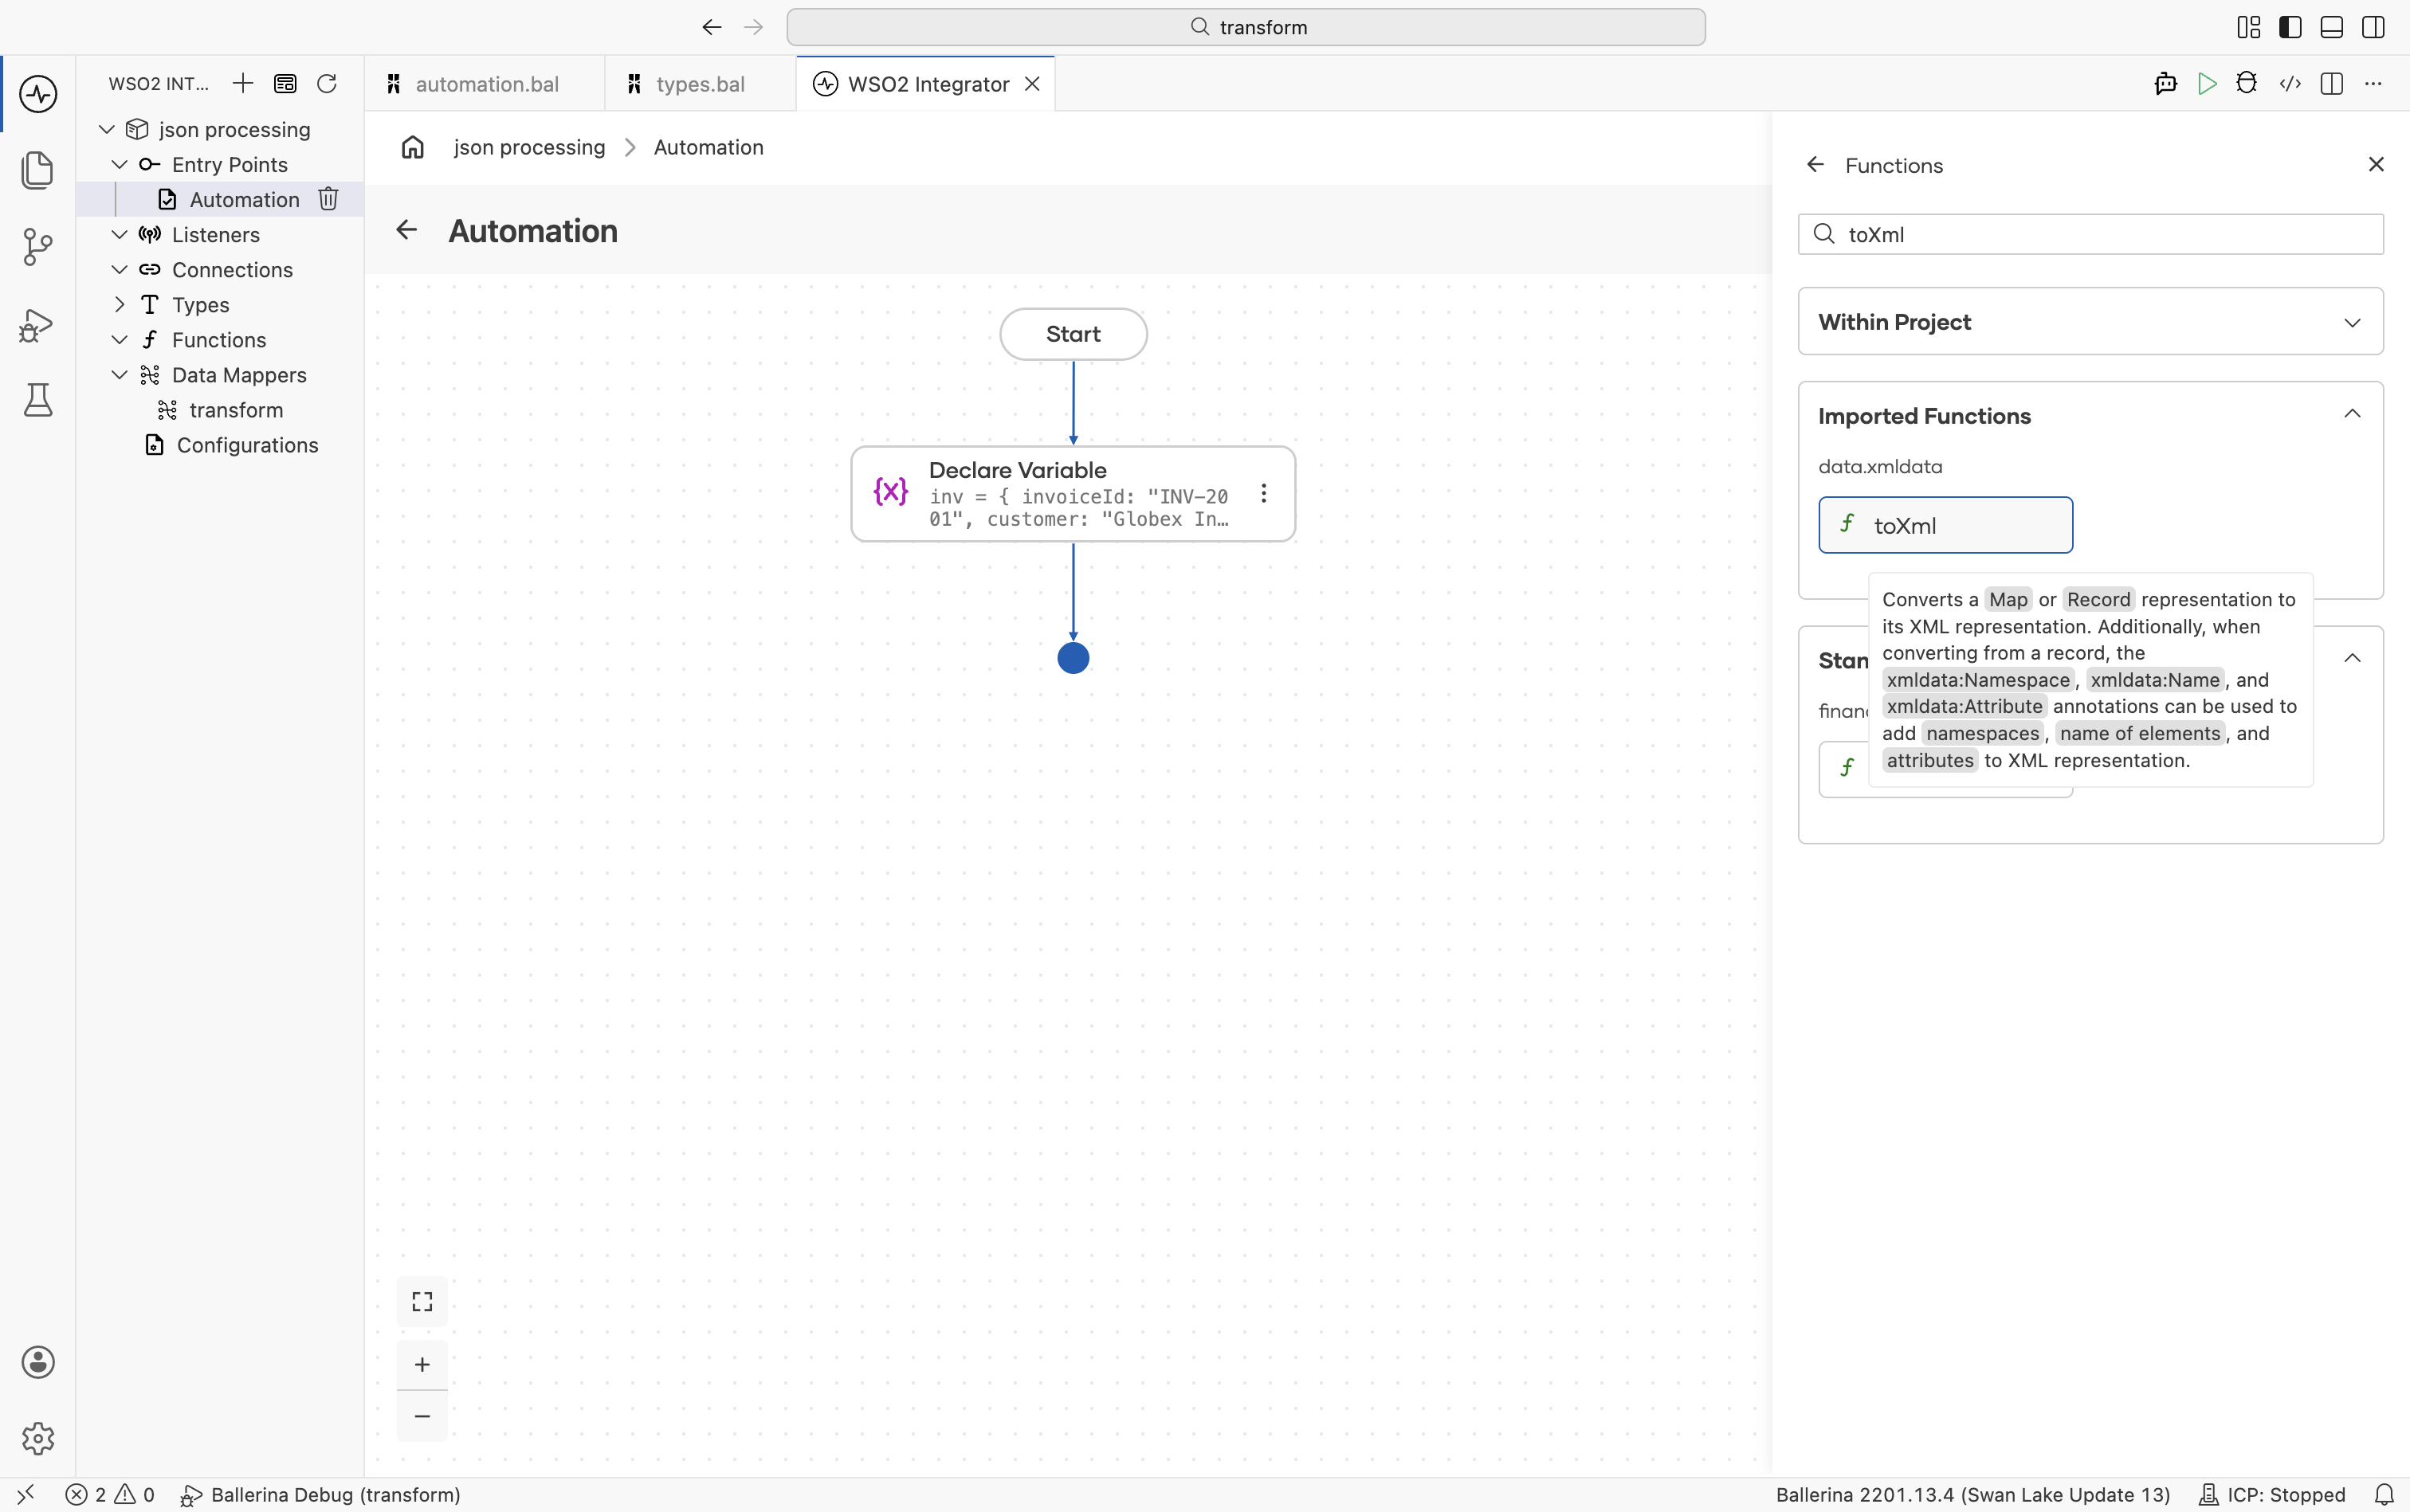Open errors and warnings in status bar
The width and height of the screenshot is (2410, 1512).
pyautogui.click(x=110, y=1495)
